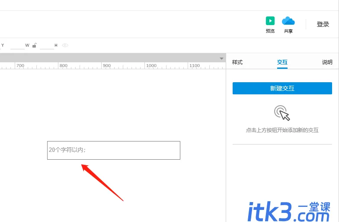The height and width of the screenshot is (222, 339).
Task: Click the H height input field
Action: pyautogui.click(x=47, y=45)
